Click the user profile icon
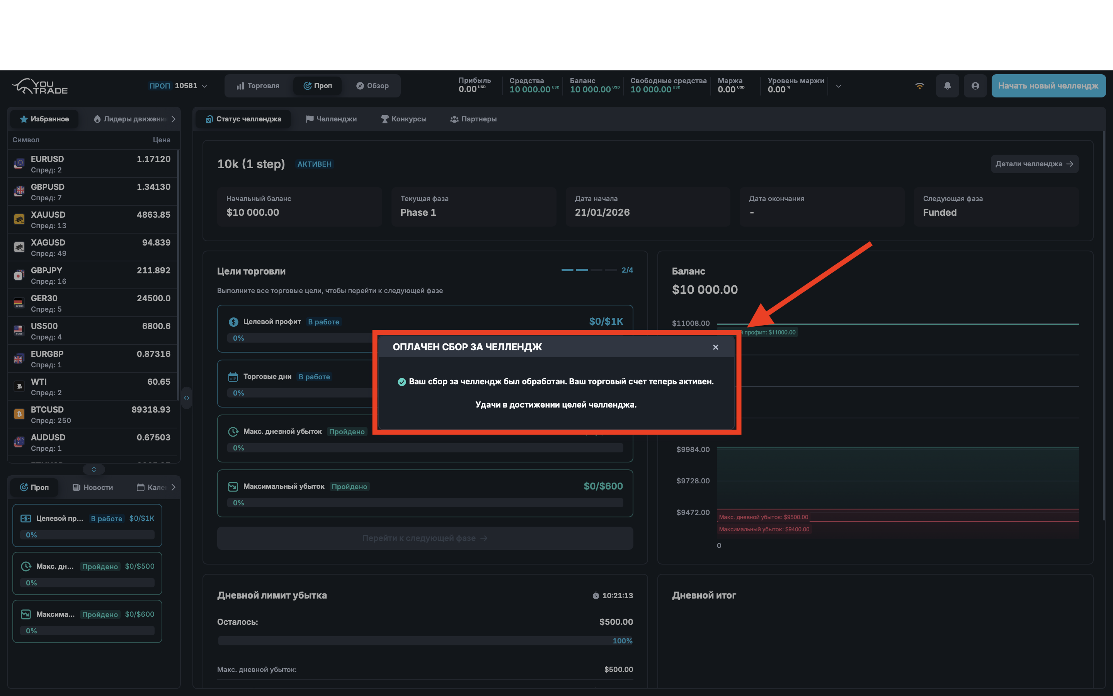Viewport: 1113px width, 696px height. (975, 85)
